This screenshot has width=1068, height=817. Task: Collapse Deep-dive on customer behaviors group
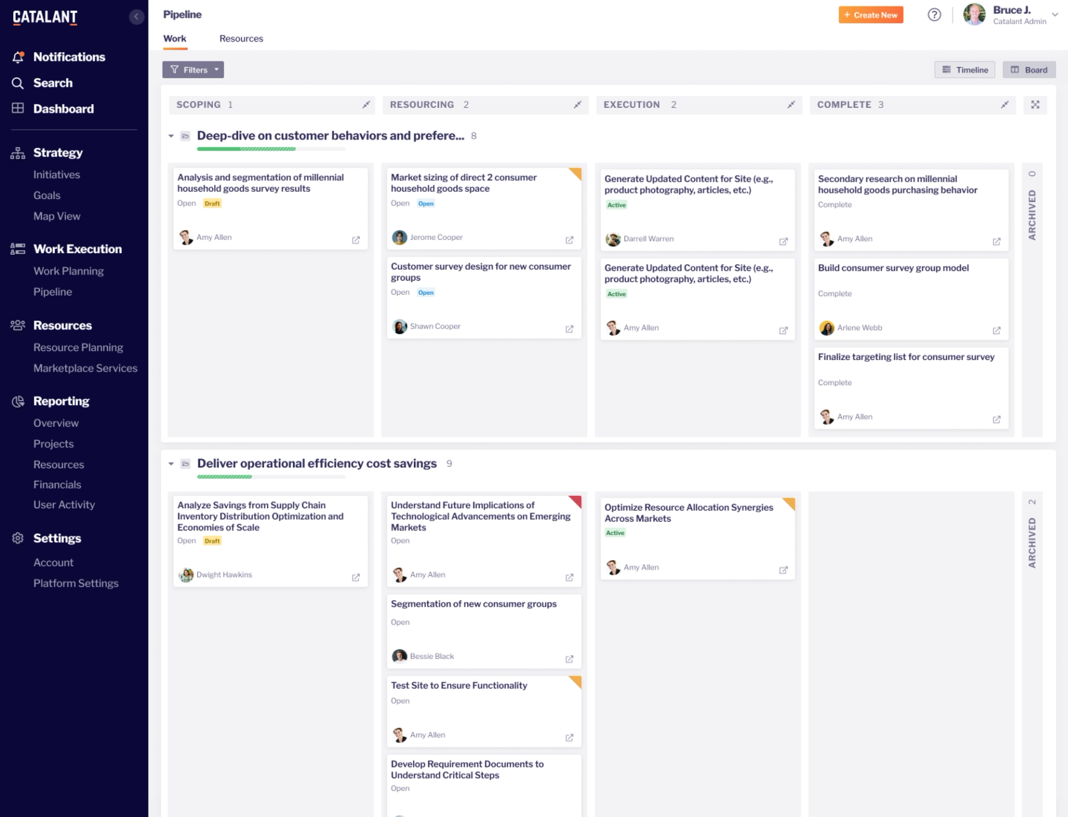[x=171, y=136]
